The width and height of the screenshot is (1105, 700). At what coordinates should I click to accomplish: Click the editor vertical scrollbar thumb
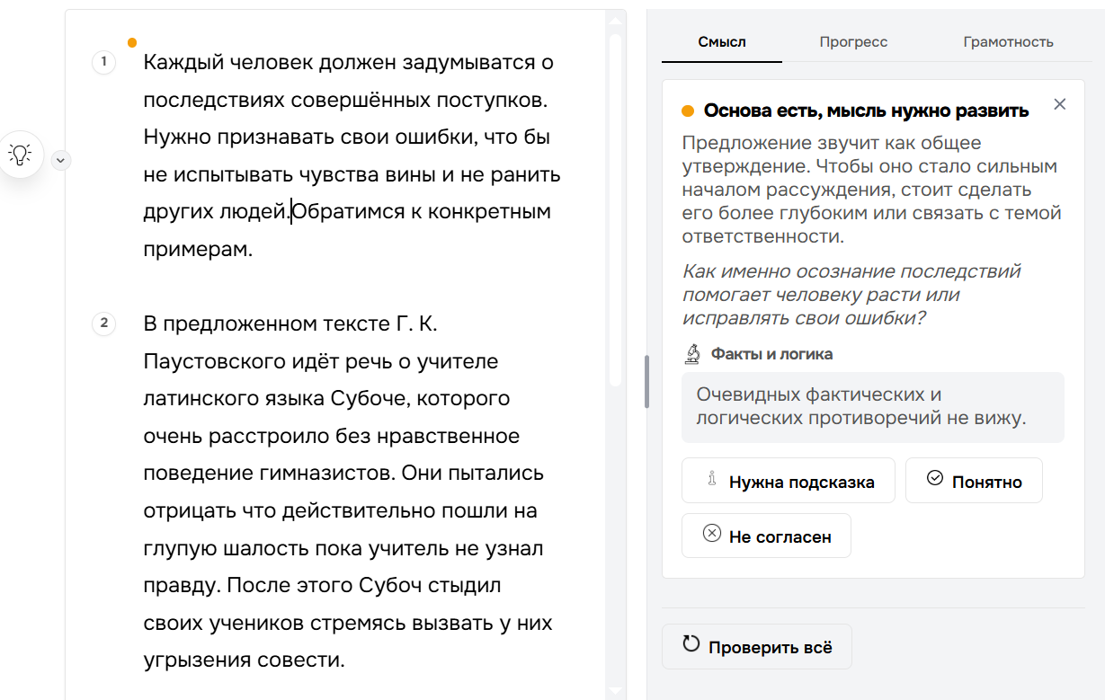[x=615, y=209]
